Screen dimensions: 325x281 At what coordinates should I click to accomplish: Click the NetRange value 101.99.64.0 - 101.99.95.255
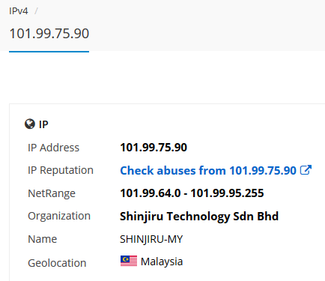(x=192, y=193)
